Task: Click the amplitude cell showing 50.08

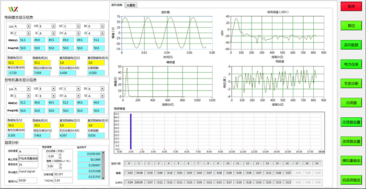Action: click(x=140, y=173)
